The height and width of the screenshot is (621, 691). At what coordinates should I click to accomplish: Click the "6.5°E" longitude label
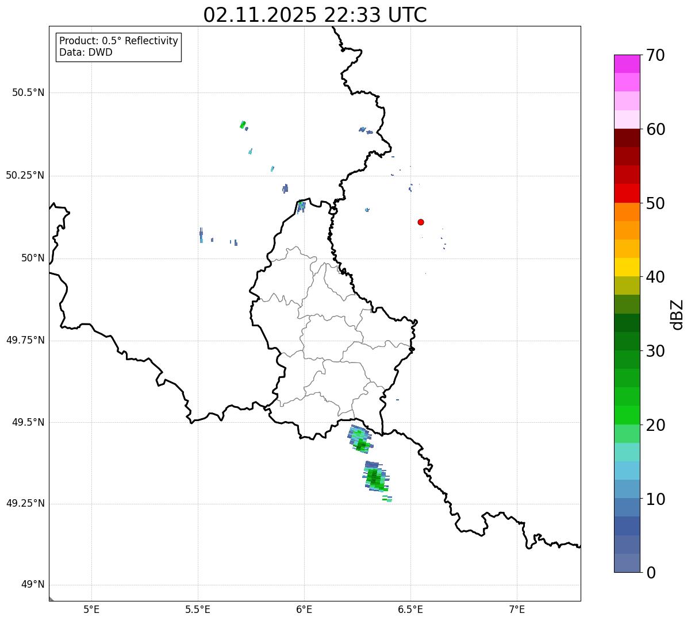click(x=410, y=610)
